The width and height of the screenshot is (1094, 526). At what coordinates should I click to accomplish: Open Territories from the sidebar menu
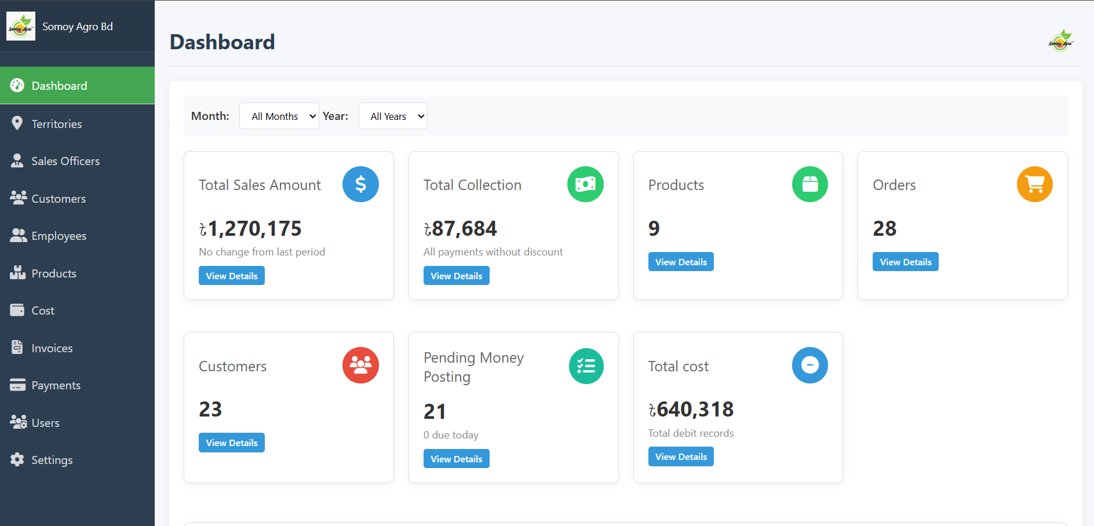click(56, 124)
